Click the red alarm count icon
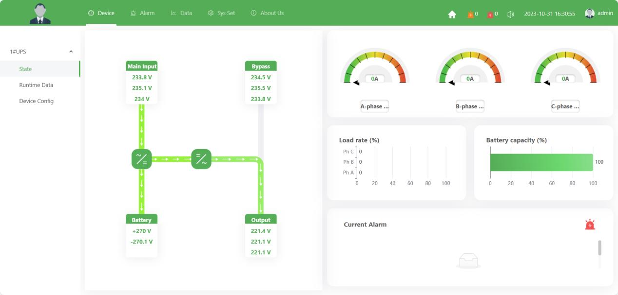 point(490,14)
